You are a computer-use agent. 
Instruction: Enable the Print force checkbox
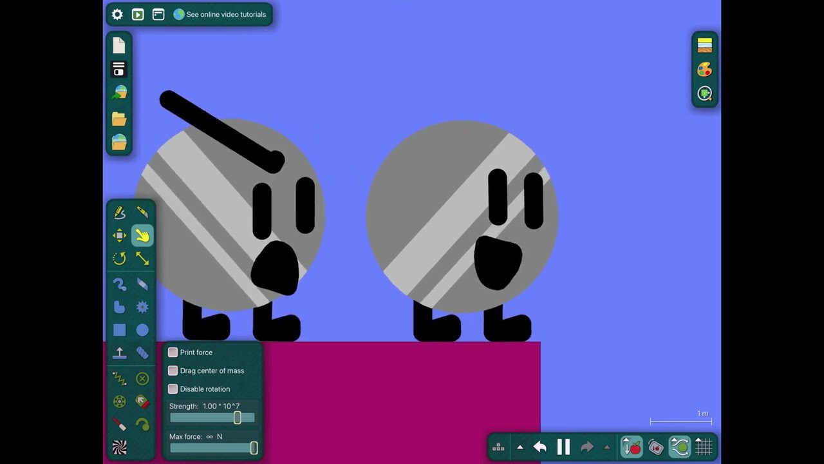(173, 353)
